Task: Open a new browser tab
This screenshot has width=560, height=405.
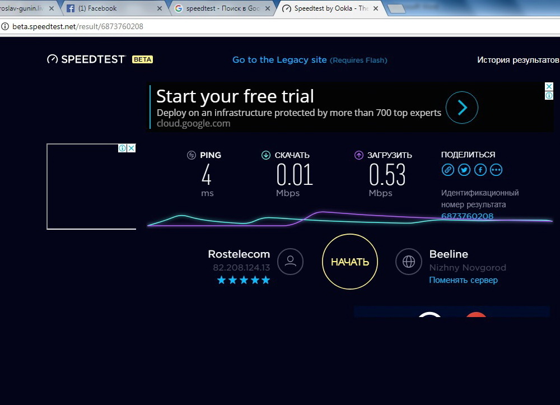Action: (396, 8)
